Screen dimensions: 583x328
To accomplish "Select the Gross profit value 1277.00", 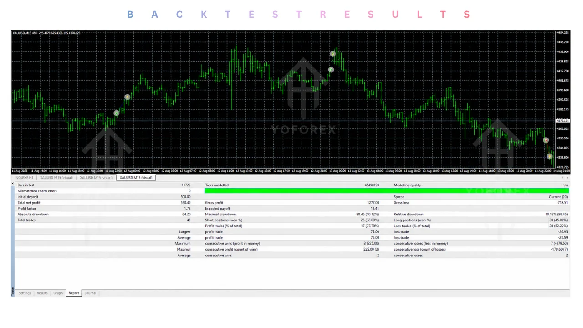I will [x=373, y=203].
